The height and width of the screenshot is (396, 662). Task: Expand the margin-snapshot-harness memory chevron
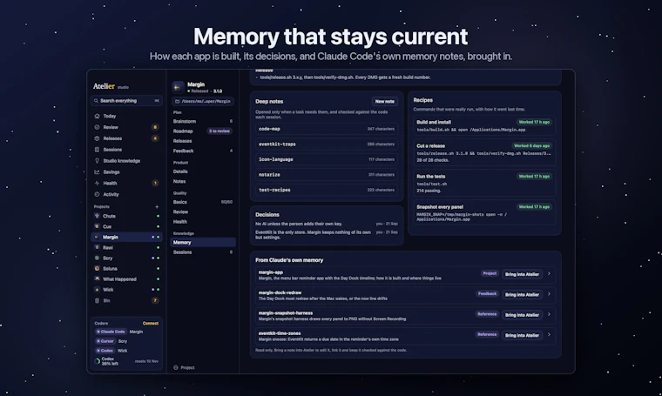coord(549,314)
